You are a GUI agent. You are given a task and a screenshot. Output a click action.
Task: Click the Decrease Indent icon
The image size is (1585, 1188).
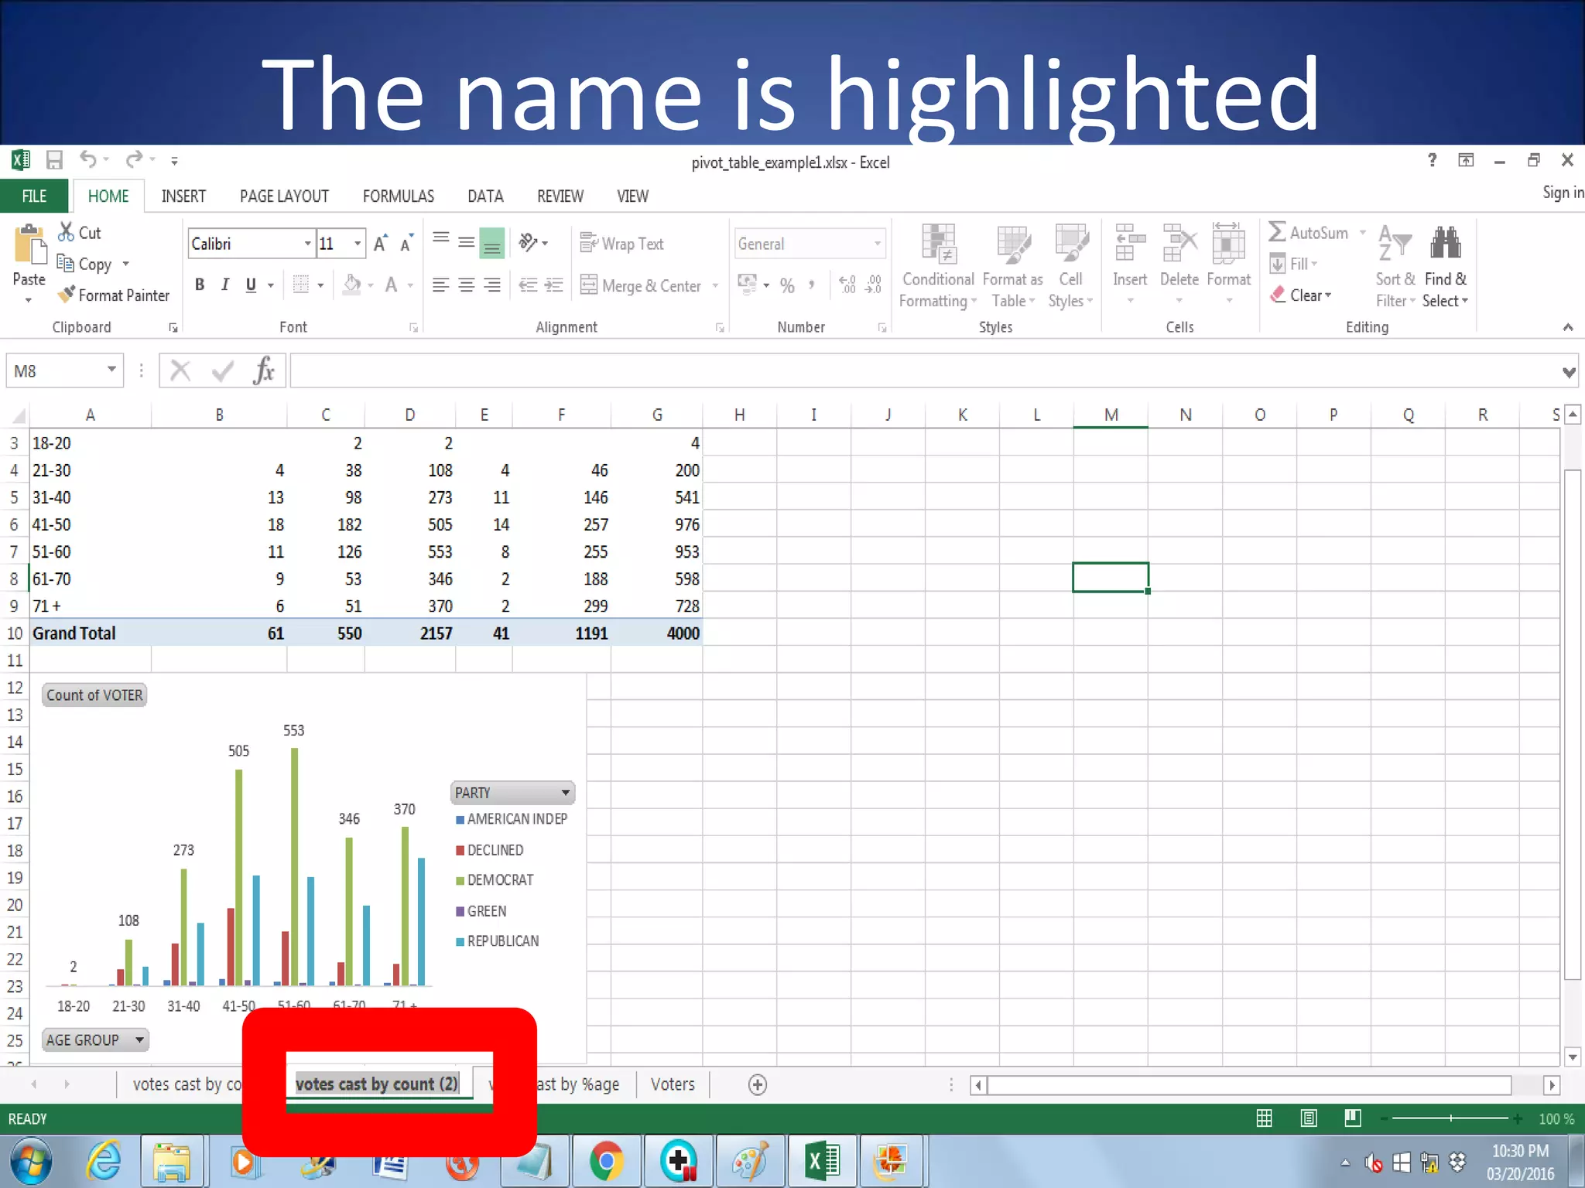(528, 285)
